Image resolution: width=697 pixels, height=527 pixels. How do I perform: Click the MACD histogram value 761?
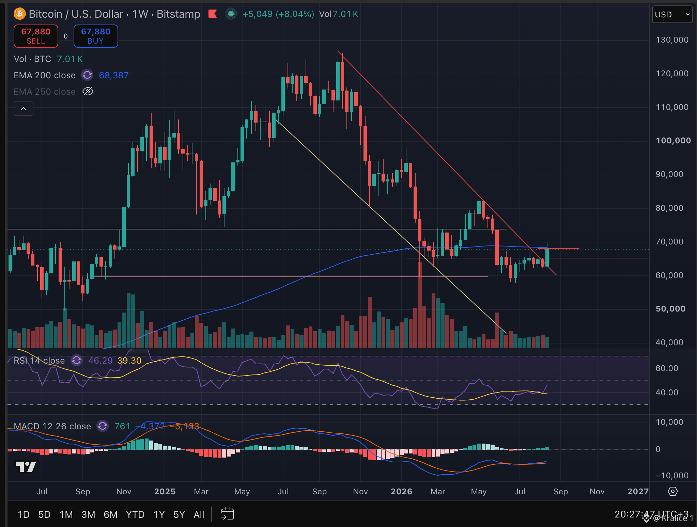(x=123, y=426)
